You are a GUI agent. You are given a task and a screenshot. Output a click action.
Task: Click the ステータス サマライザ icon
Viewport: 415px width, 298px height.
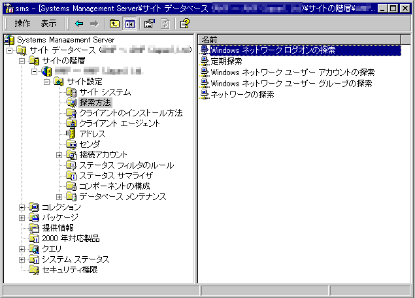pyautogui.click(x=71, y=176)
